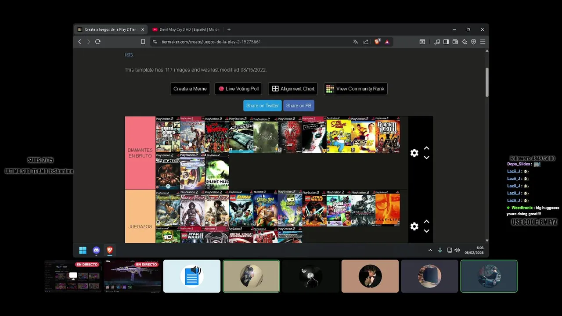Open Discord from the taskbar
Viewport: 562px width, 316px height.
(96, 250)
